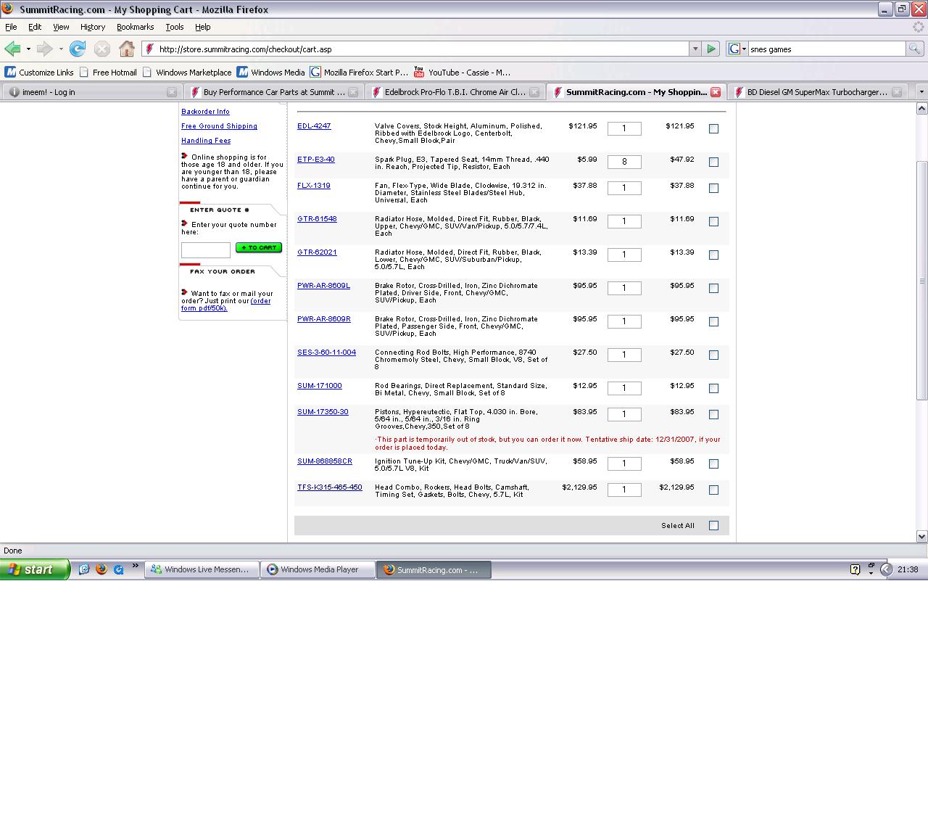Click the YouTube Cassie bookmark icon

coord(419,72)
